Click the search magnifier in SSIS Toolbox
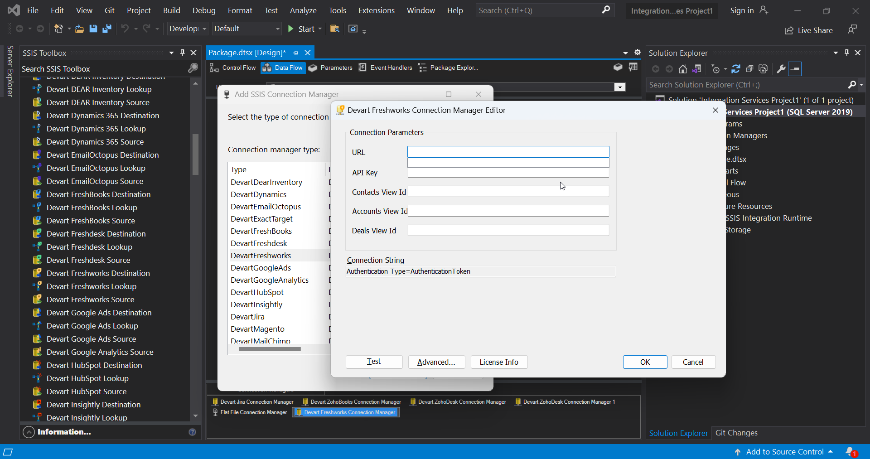This screenshot has width=870, height=459. (193, 68)
